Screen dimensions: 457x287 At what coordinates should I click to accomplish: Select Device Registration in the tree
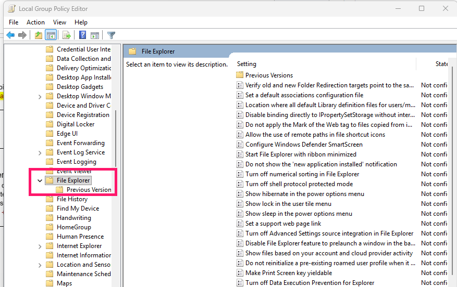point(83,115)
